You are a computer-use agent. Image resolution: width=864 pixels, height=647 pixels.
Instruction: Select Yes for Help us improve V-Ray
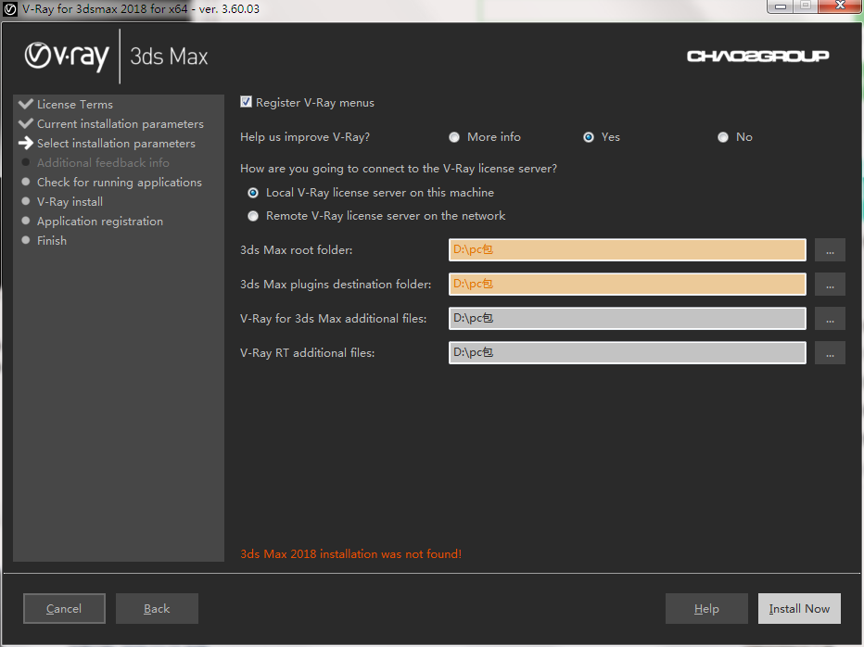click(x=589, y=137)
